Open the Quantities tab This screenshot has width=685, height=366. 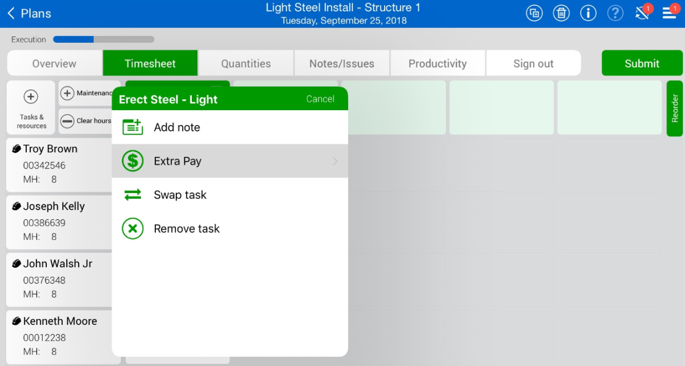[246, 63]
